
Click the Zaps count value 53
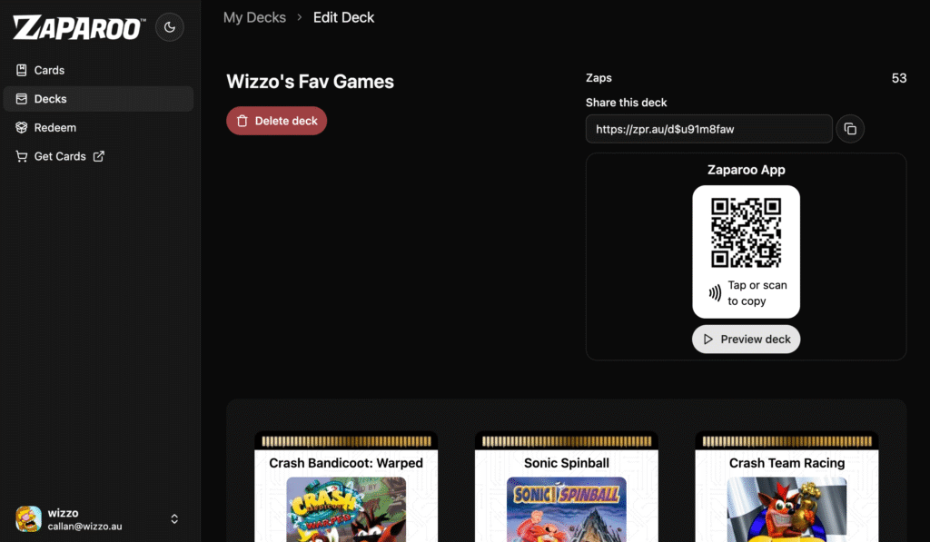point(898,78)
